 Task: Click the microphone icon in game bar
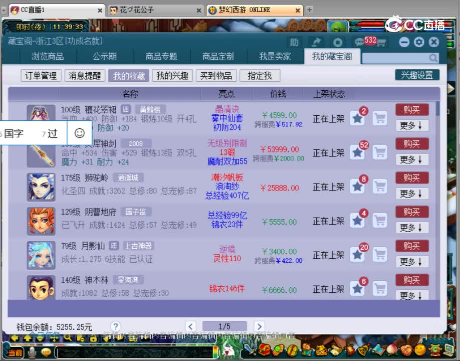click(32, 352)
